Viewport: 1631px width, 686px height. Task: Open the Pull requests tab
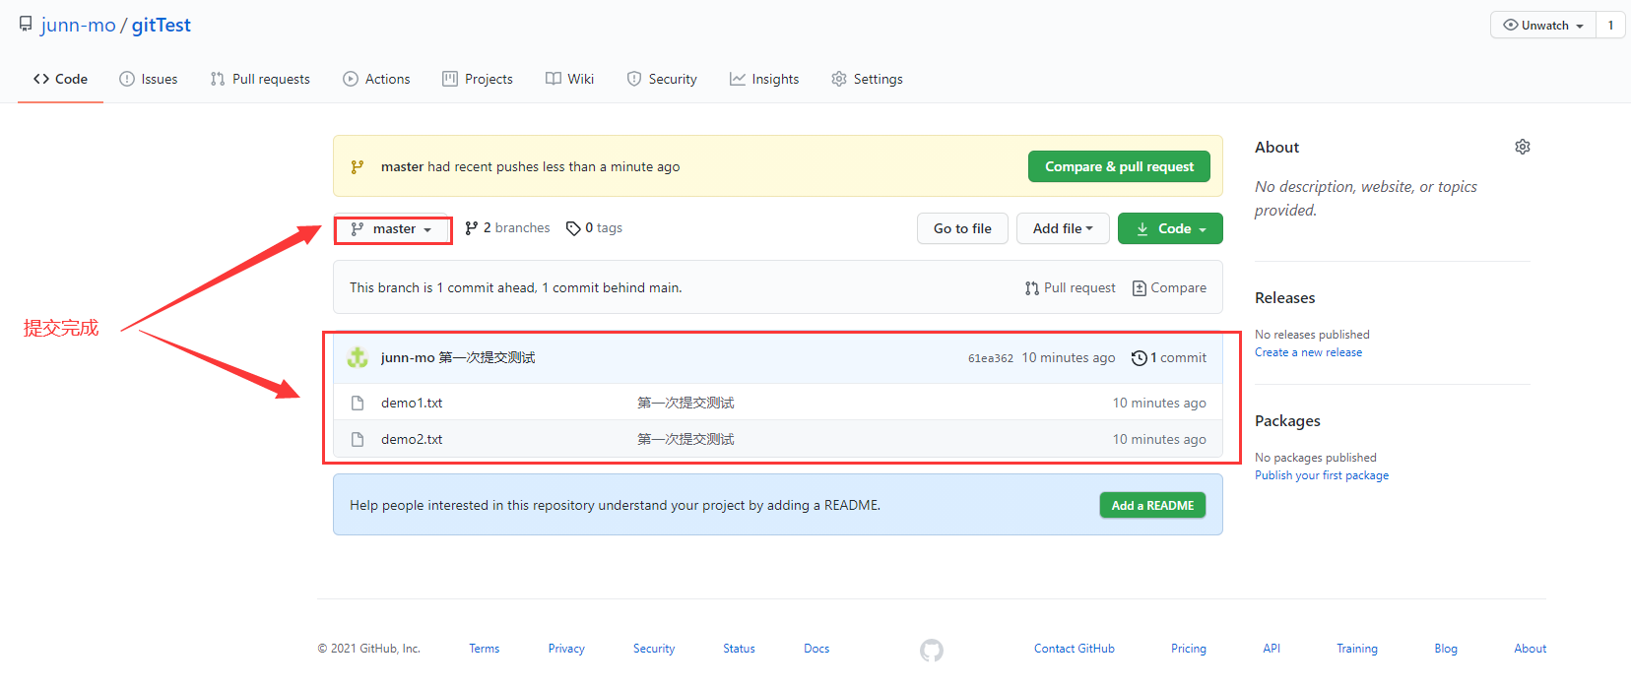[260, 79]
